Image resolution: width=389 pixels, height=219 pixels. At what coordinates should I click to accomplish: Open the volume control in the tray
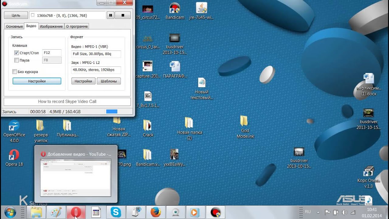(345, 212)
